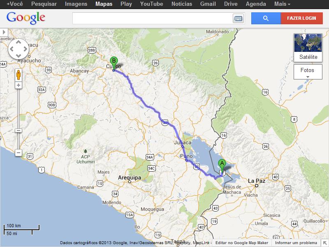Pan the map down with arrow
The width and height of the screenshot is (329, 247).
coord(19,56)
